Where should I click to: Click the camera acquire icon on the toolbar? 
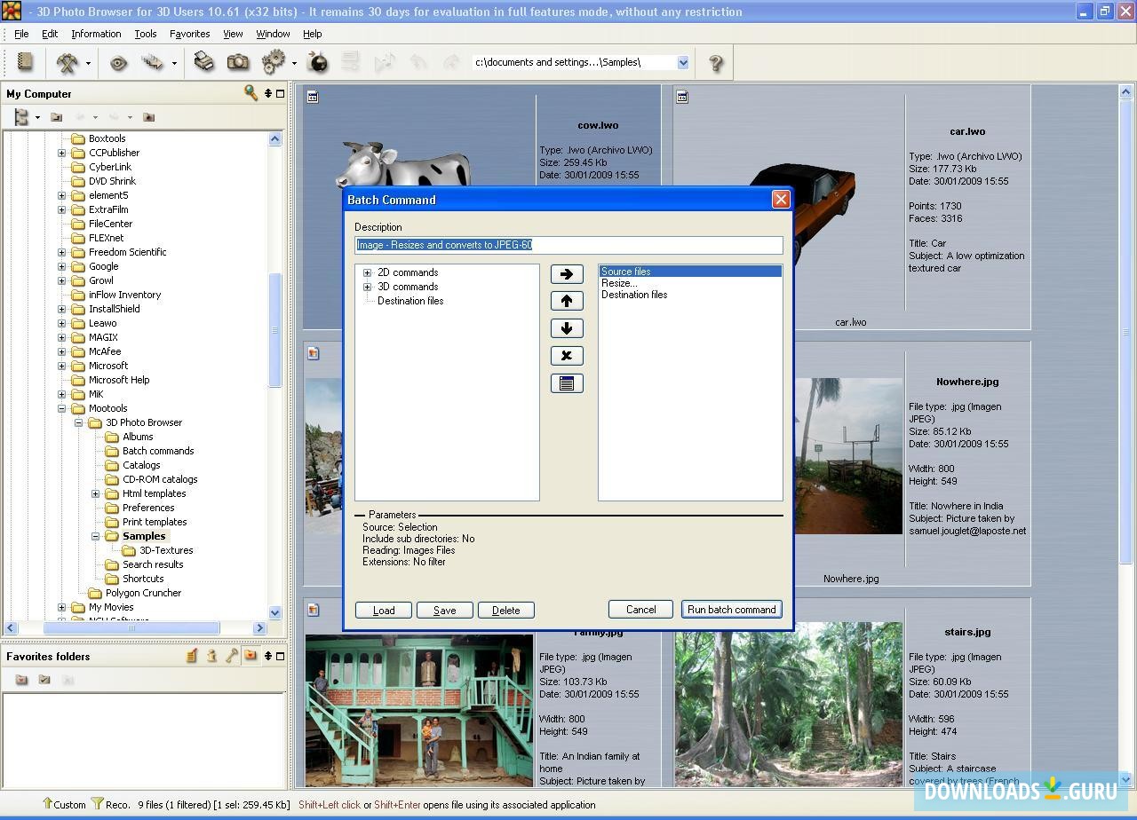point(238,63)
